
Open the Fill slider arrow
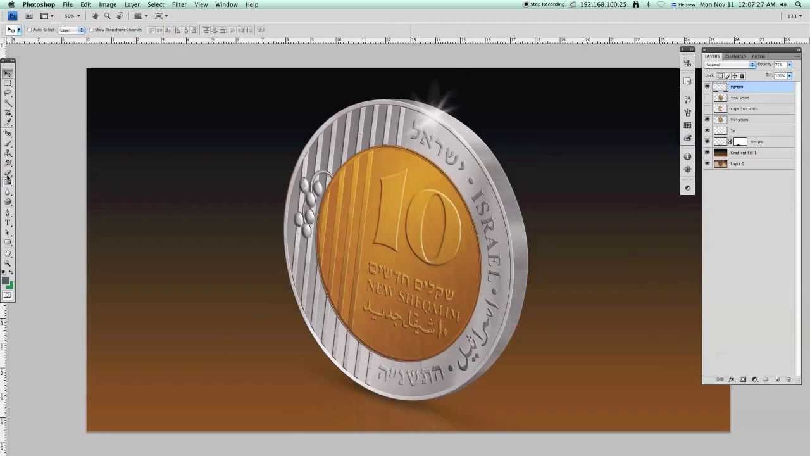(x=790, y=76)
